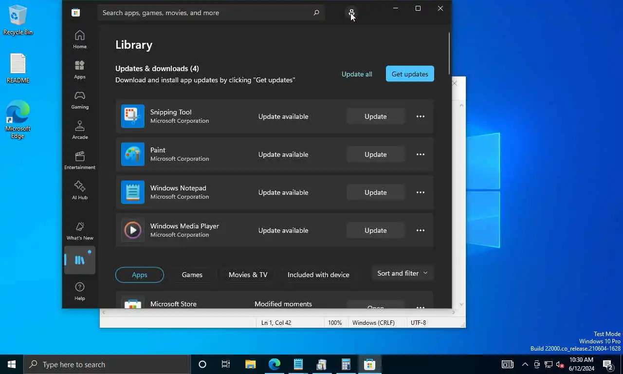Viewport: 623px width, 374px height.
Task: Open more options for Windows Media Player
Action: tap(421, 230)
